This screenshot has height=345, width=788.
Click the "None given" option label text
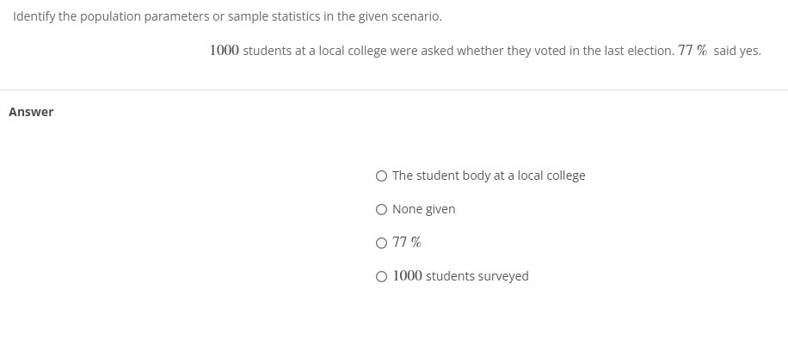pos(423,209)
